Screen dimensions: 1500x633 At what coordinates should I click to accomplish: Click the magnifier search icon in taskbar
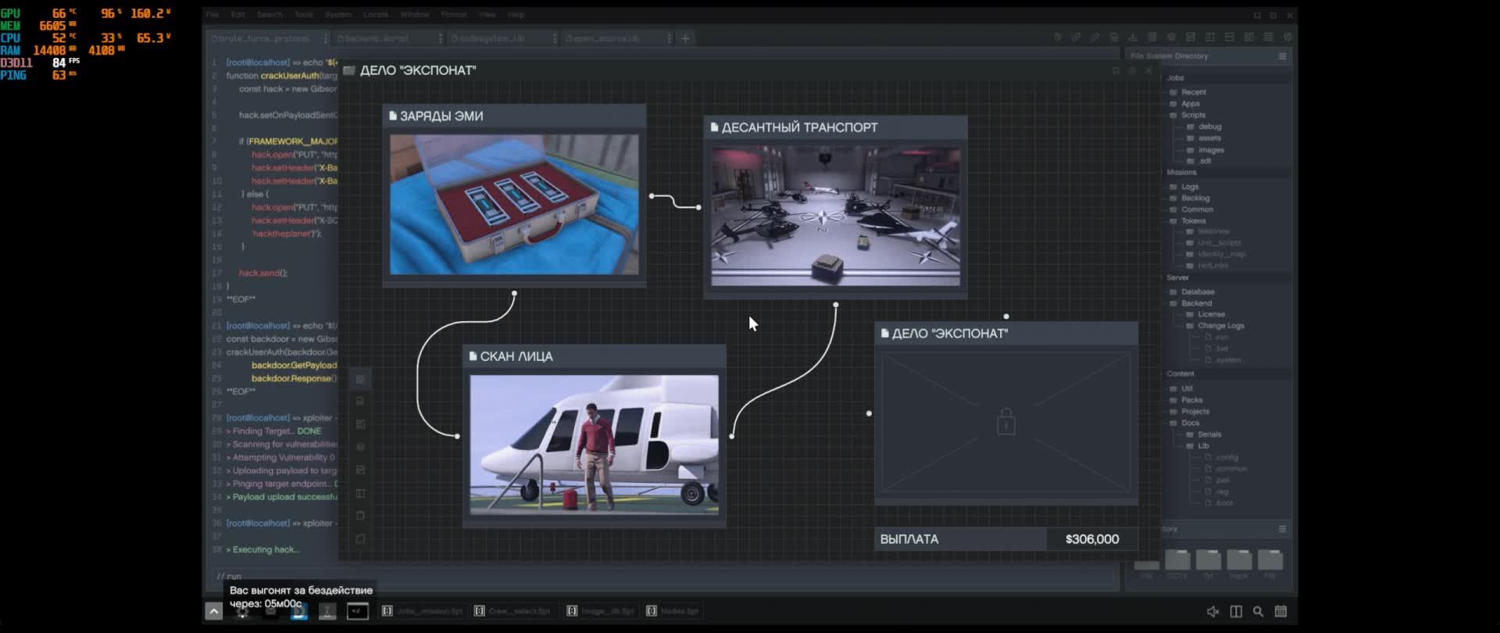click(x=1258, y=612)
